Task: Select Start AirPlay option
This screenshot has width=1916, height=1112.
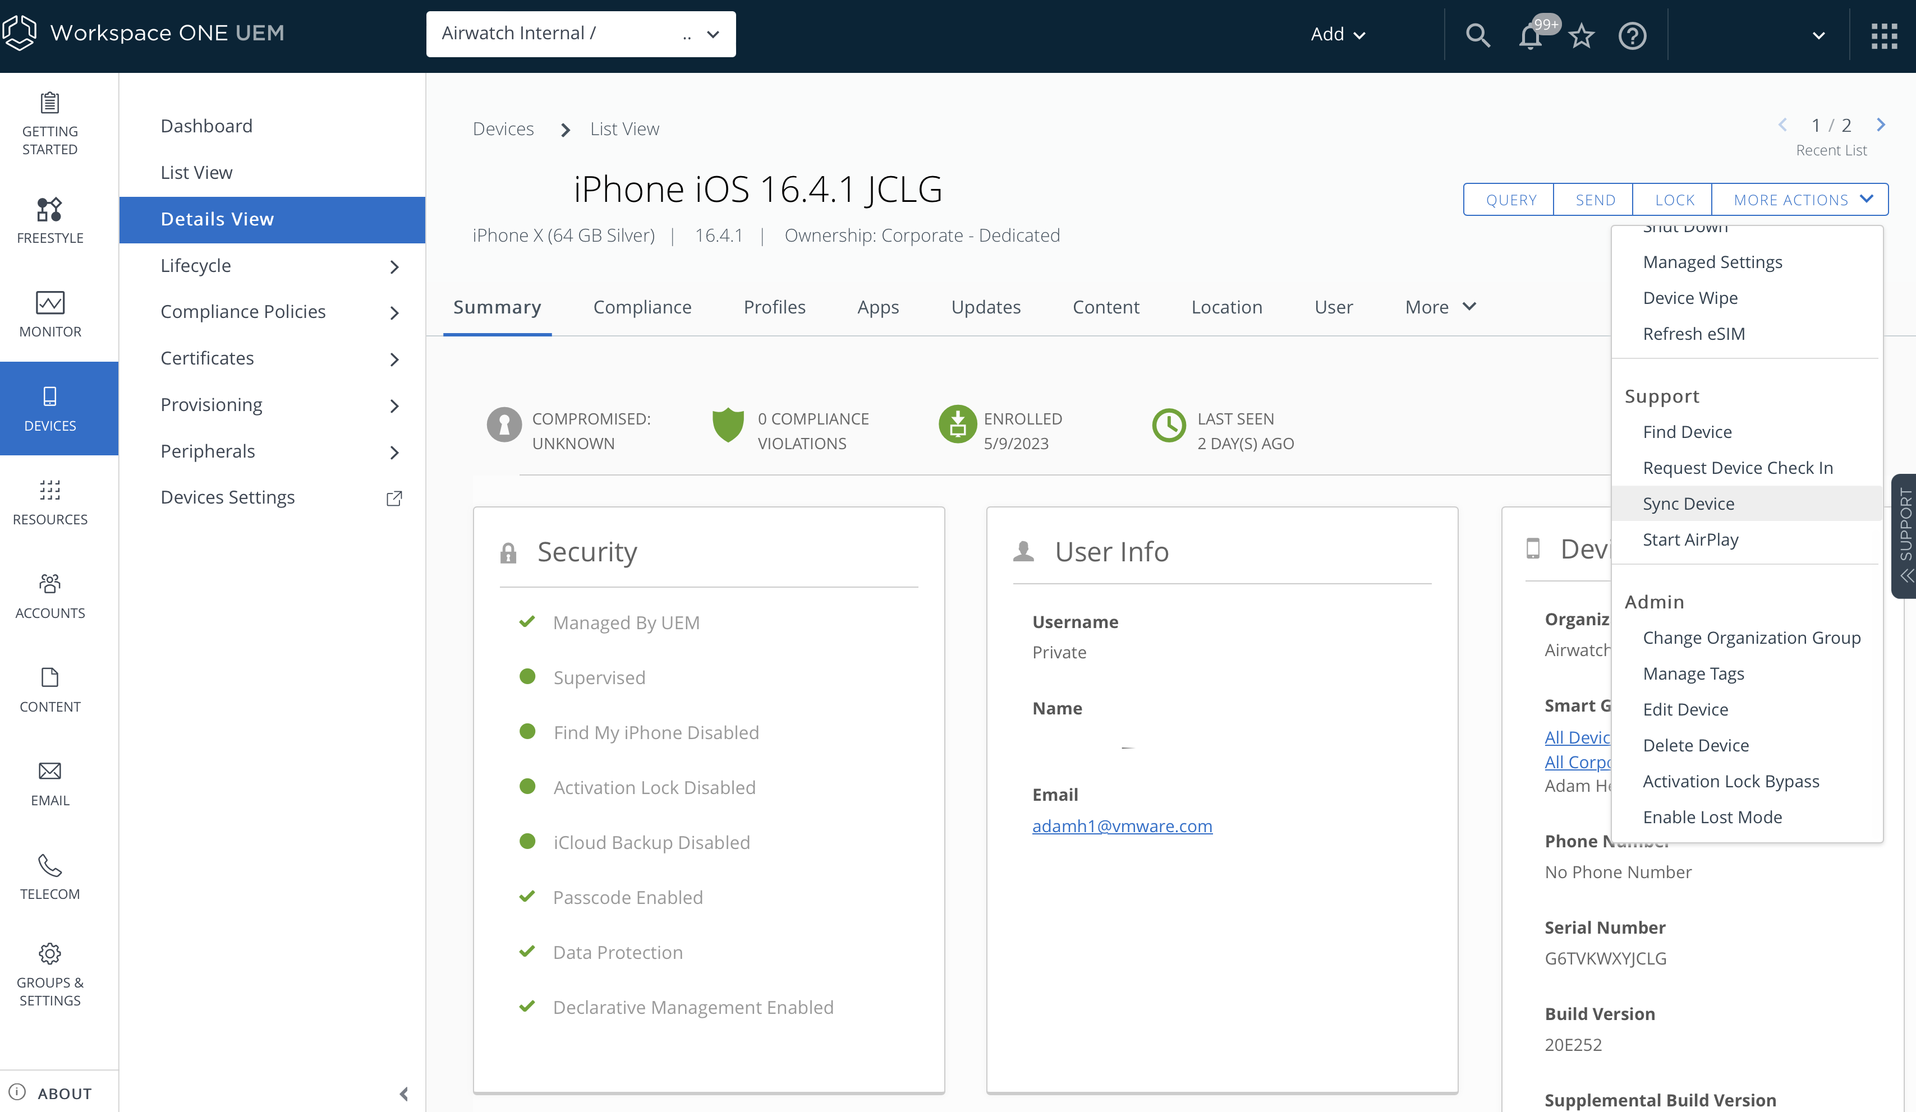Action: pos(1747,539)
